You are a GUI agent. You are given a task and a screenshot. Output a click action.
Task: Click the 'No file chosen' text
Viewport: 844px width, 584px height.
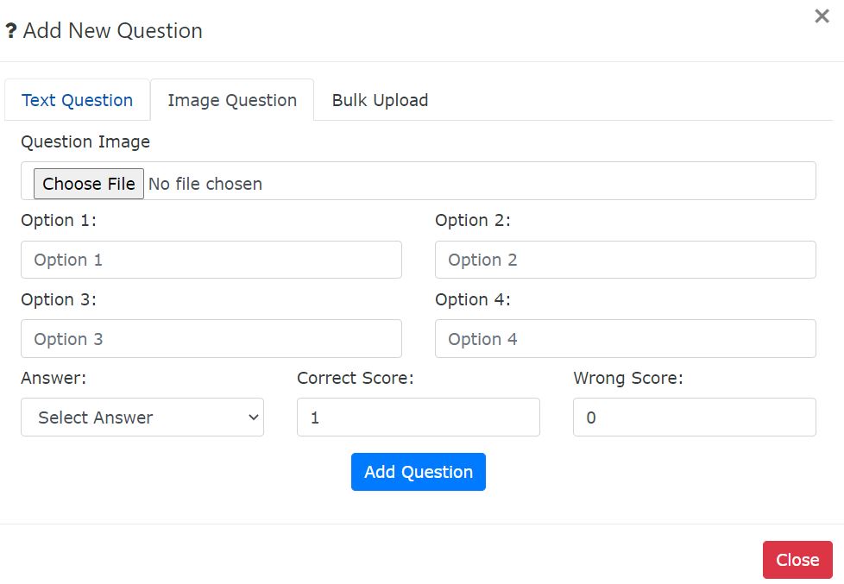[x=205, y=184]
